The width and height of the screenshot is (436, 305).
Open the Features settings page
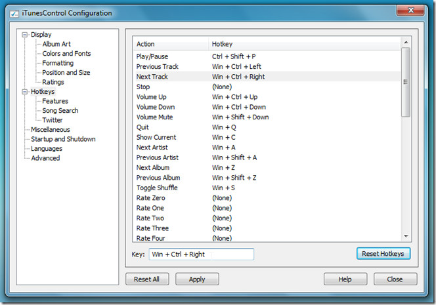point(55,101)
